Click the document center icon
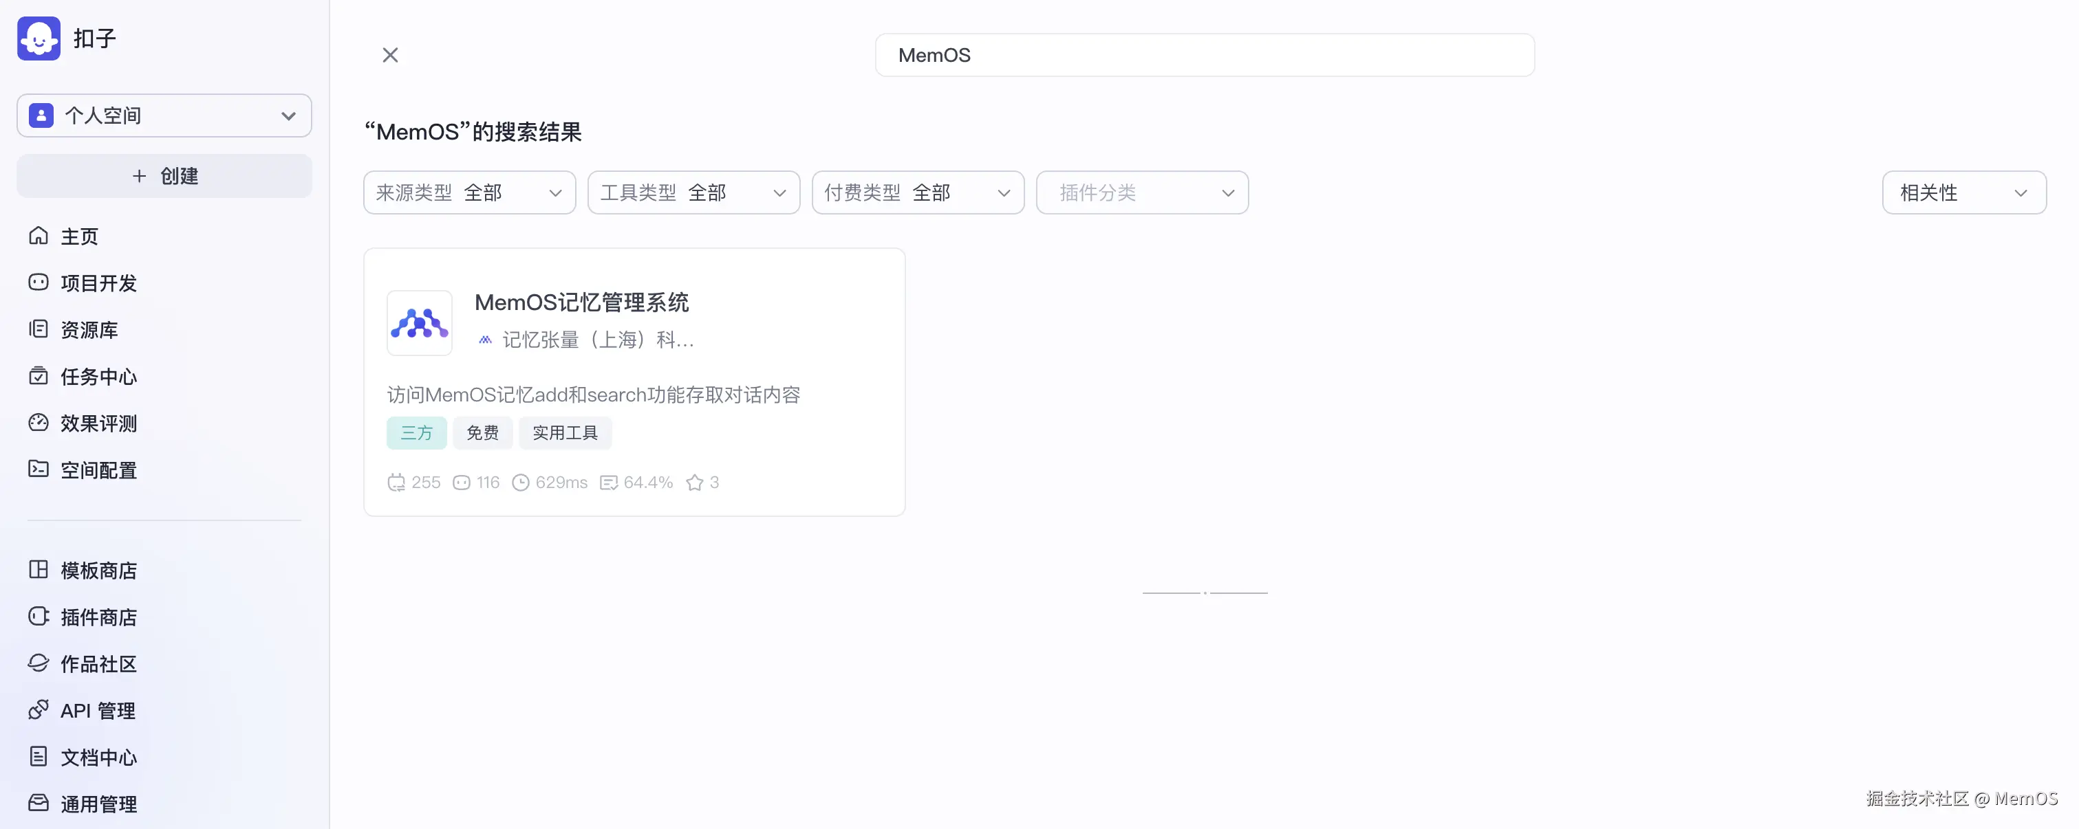Viewport: 2079px width, 829px height. (x=38, y=756)
